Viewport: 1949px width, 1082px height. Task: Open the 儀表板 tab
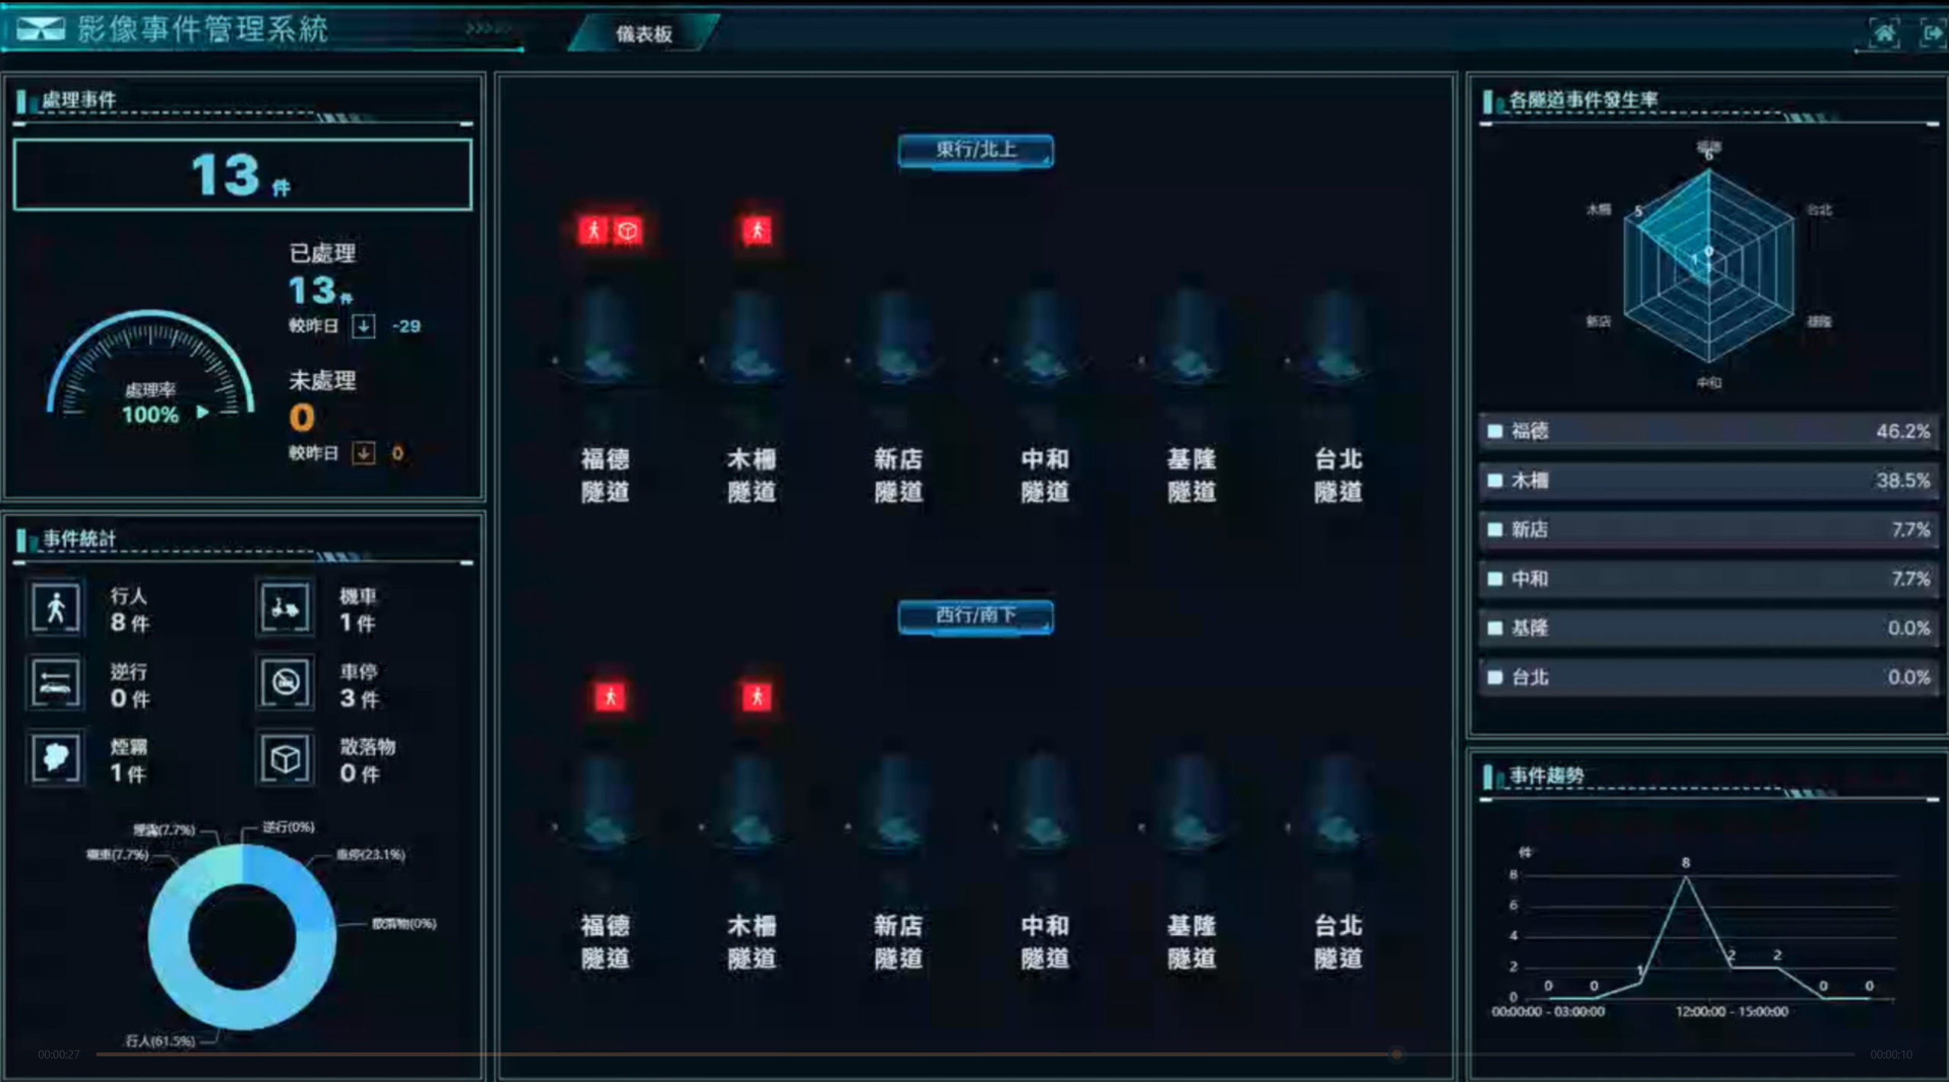pos(644,34)
